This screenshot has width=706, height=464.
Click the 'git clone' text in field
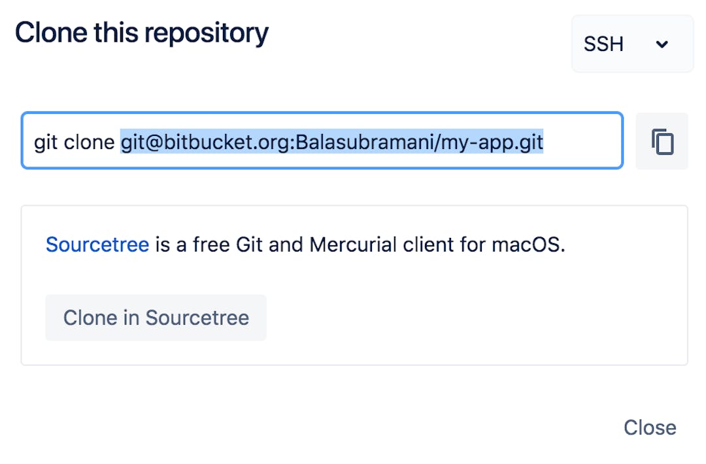(x=74, y=142)
